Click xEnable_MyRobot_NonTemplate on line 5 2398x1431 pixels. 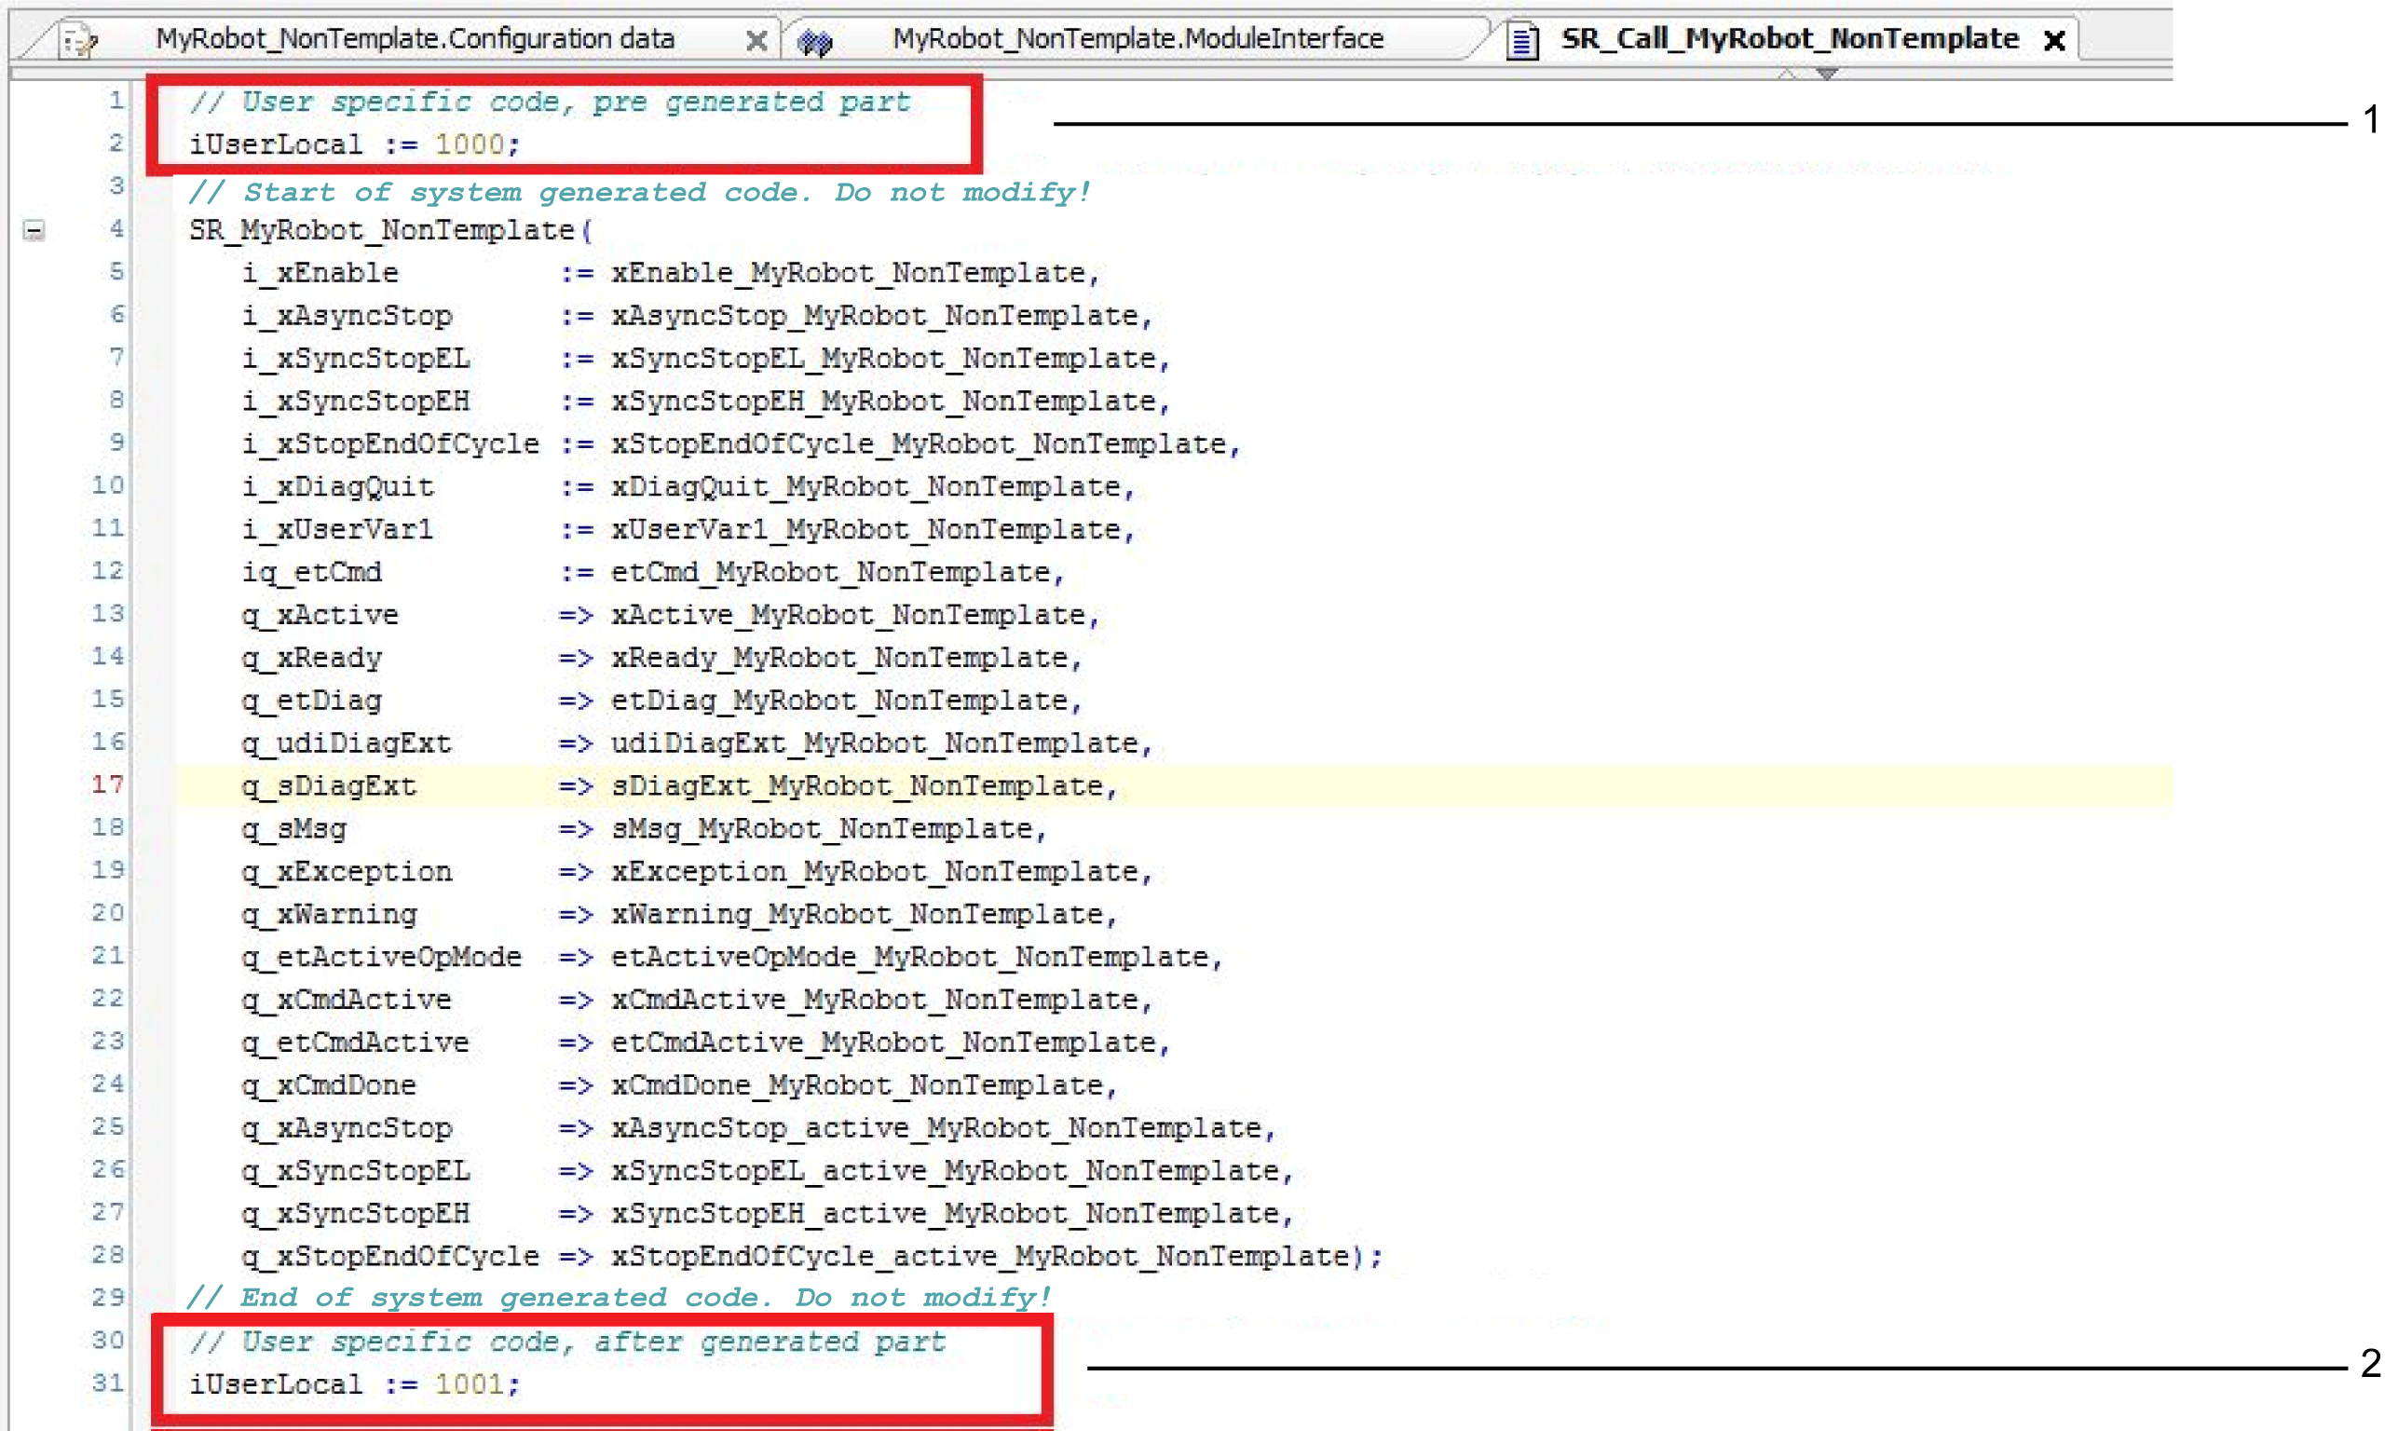pos(849,274)
